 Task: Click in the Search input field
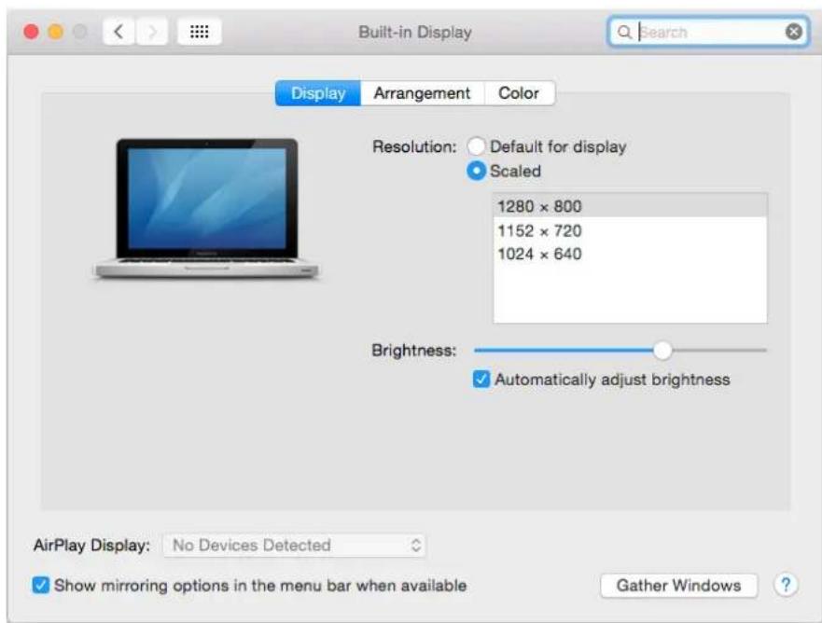708,32
